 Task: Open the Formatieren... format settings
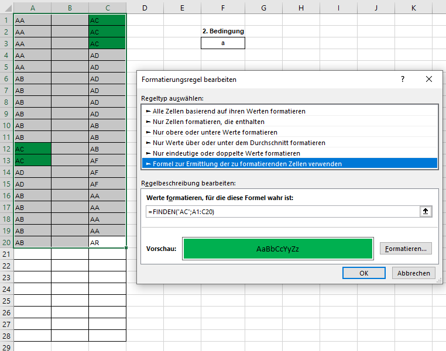tap(406, 249)
